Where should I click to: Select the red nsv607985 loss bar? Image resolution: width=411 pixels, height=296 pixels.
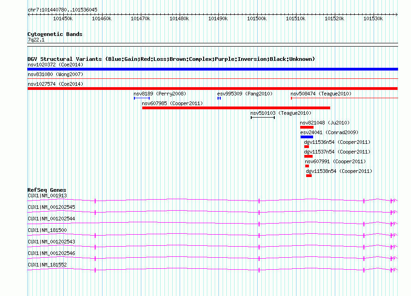click(236, 108)
